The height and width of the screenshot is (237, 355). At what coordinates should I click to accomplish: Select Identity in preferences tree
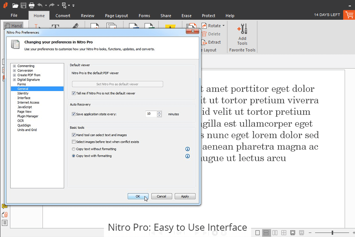point(23,93)
